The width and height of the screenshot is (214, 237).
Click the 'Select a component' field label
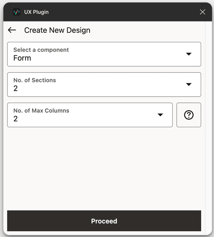coord(41,50)
